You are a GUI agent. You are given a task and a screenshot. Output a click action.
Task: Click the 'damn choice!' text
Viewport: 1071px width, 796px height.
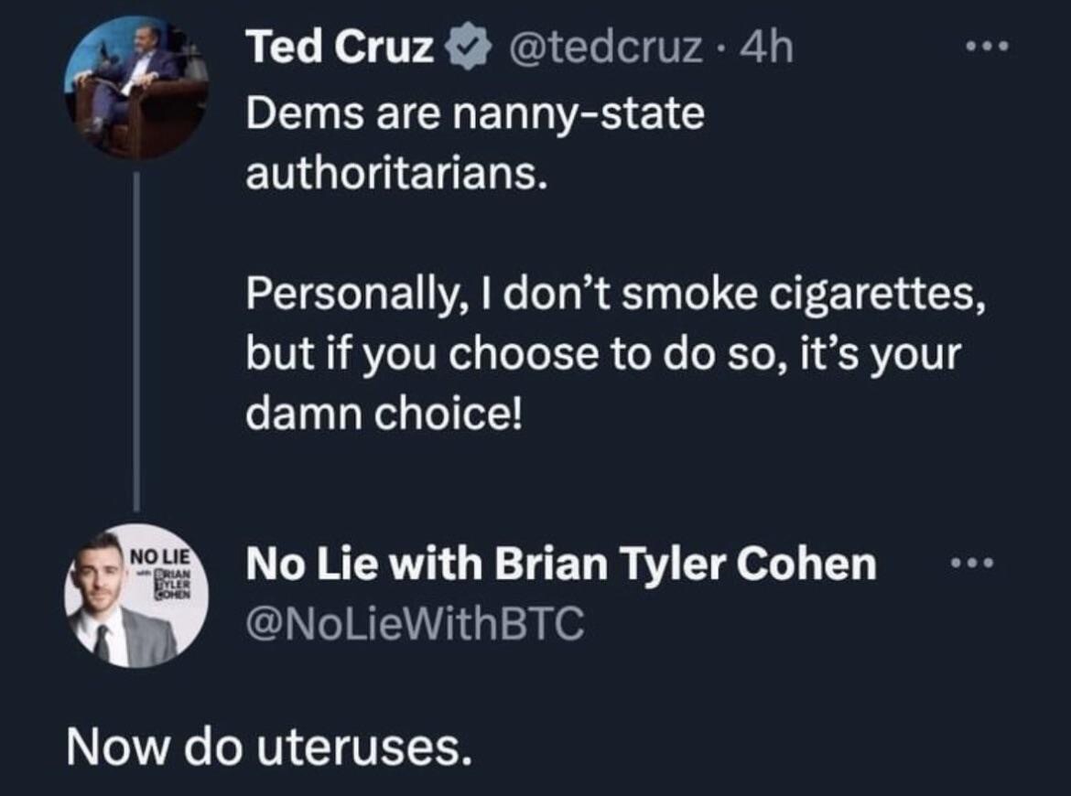tap(384, 414)
